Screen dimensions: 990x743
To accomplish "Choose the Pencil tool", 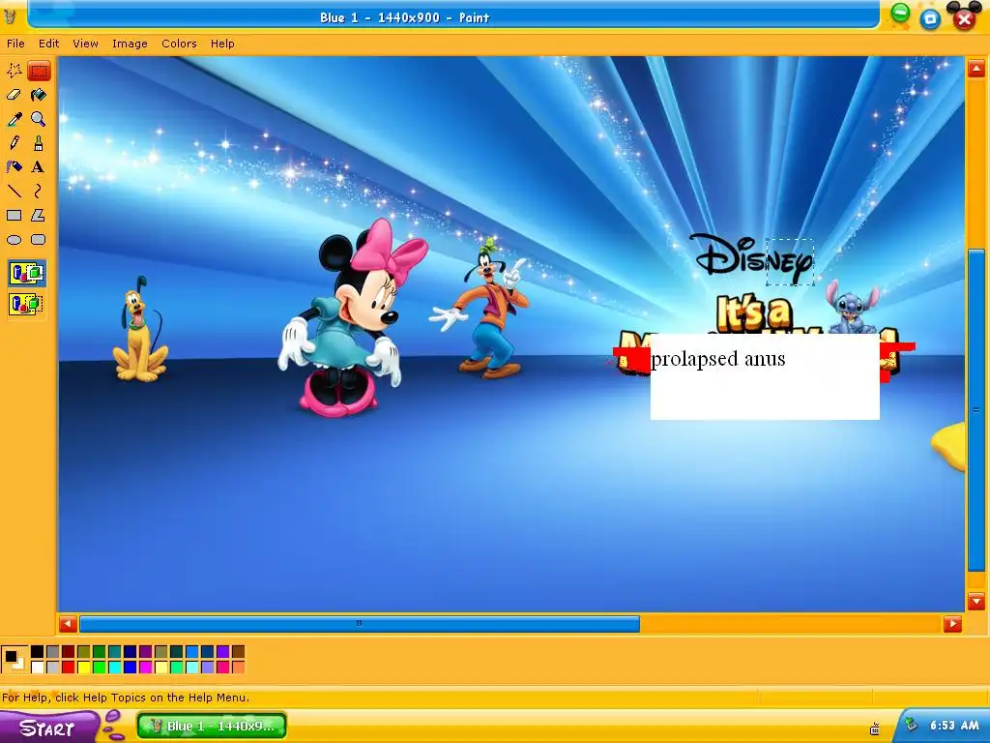I will click(14, 143).
